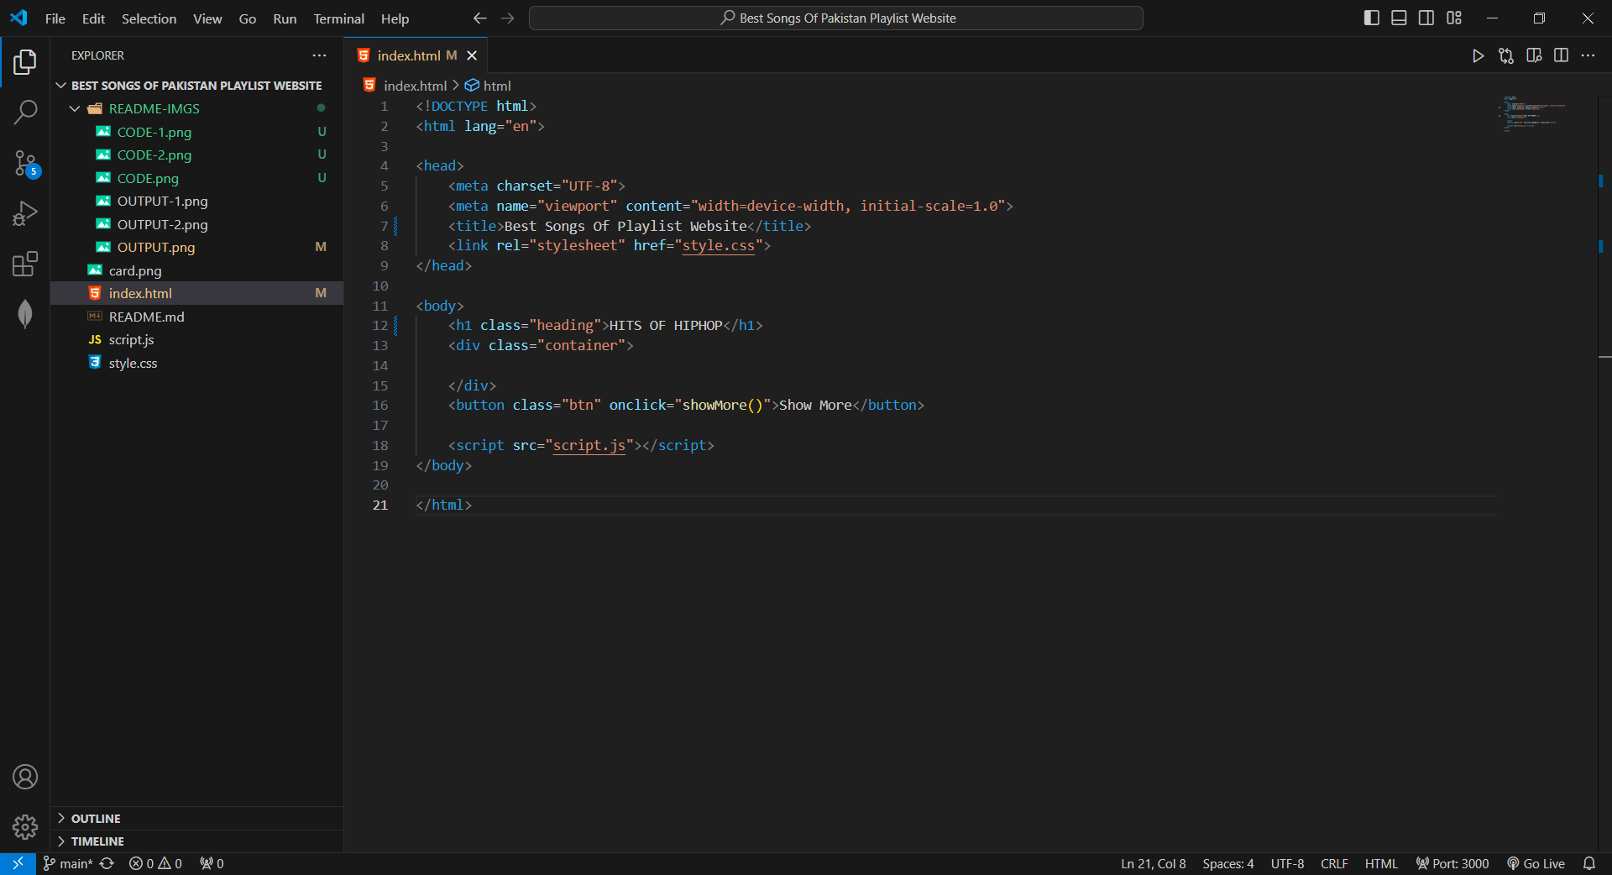Split the editor right
Image resolution: width=1612 pixels, height=875 pixels.
click(1561, 55)
